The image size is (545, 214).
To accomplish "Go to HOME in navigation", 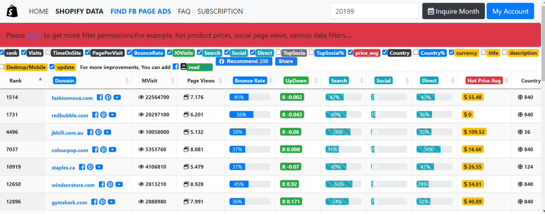I will (x=38, y=12).
